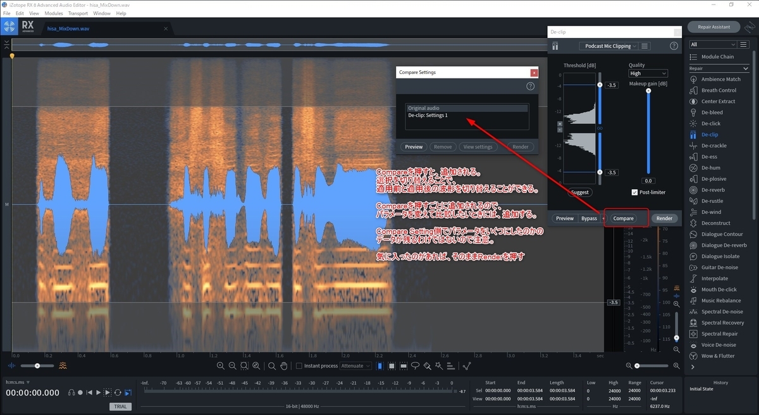Toggle loop playback in the transport

[x=118, y=393]
